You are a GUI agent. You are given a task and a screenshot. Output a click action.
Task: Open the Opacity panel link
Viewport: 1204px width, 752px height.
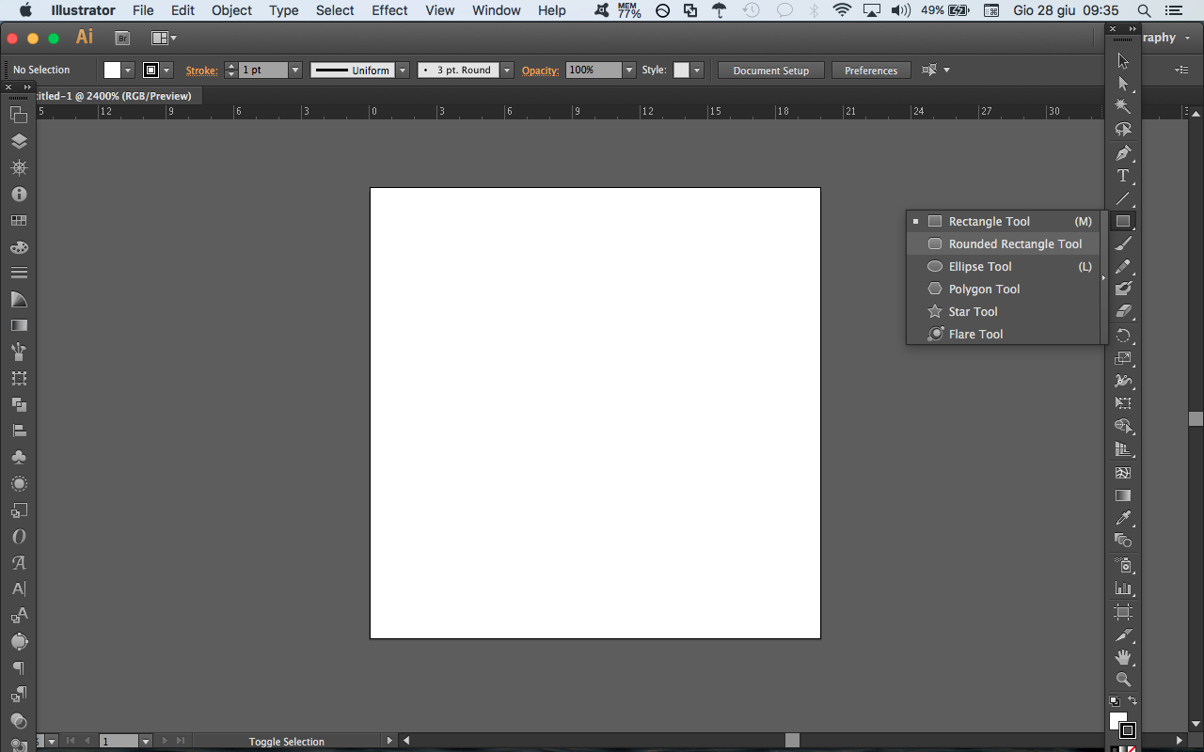[x=540, y=70]
